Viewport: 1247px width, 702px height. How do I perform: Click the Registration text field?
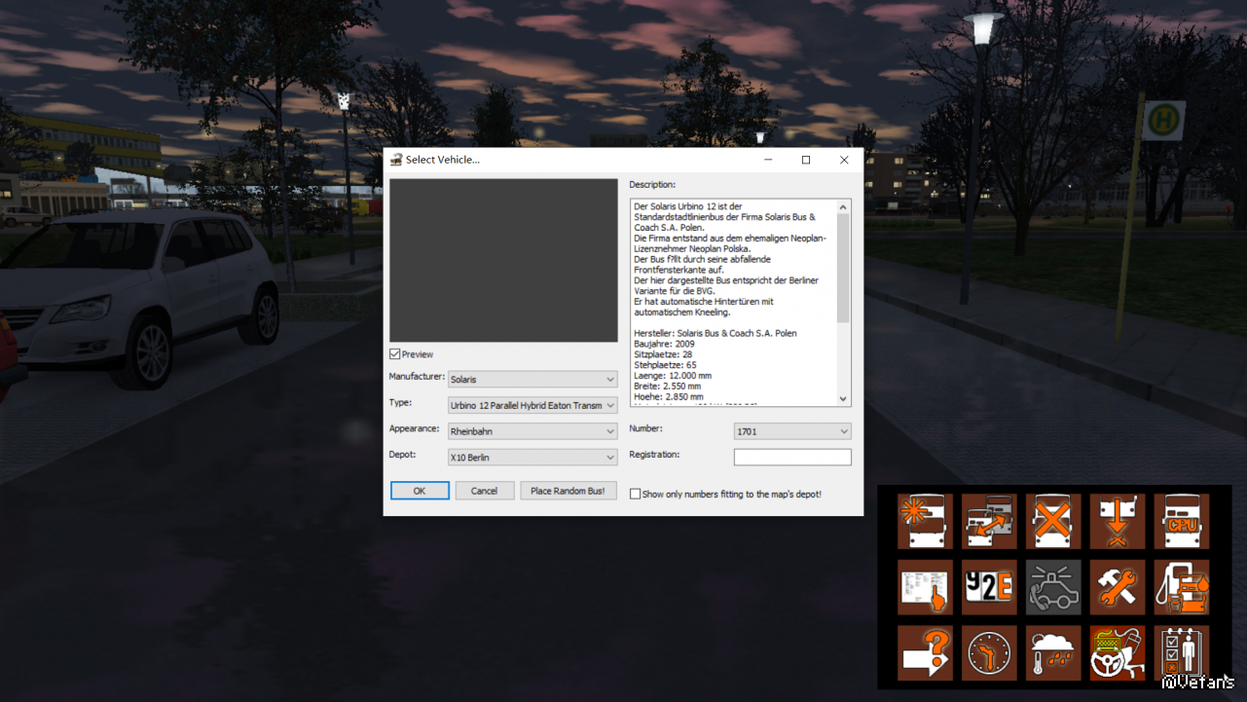(791, 457)
